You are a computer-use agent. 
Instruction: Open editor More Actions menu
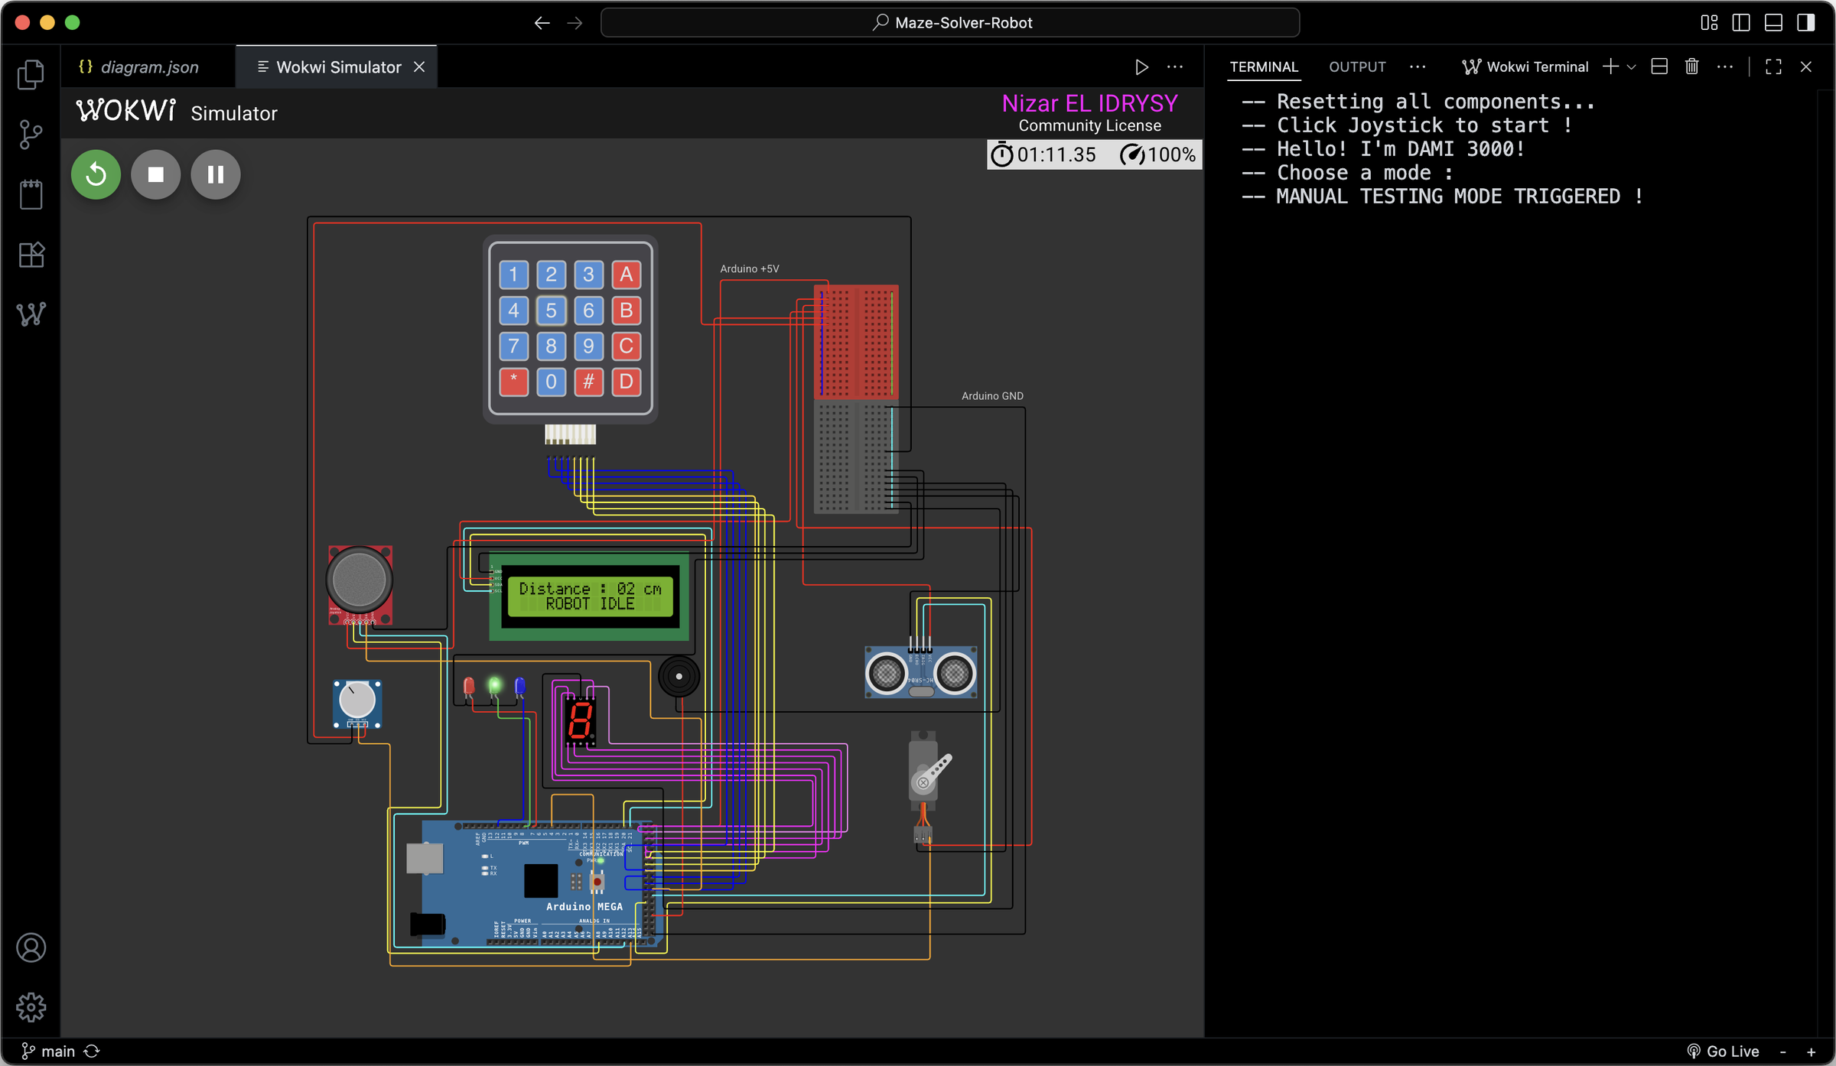click(1175, 67)
